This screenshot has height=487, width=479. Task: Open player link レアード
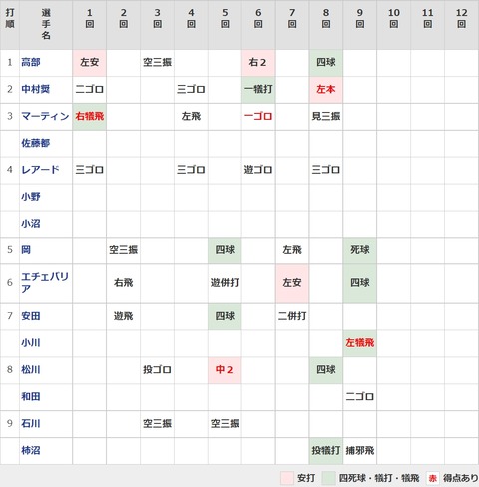pos(40,170)
